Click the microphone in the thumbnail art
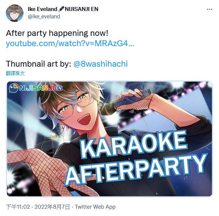Screen dimensions: 219x216 point(126,101)
